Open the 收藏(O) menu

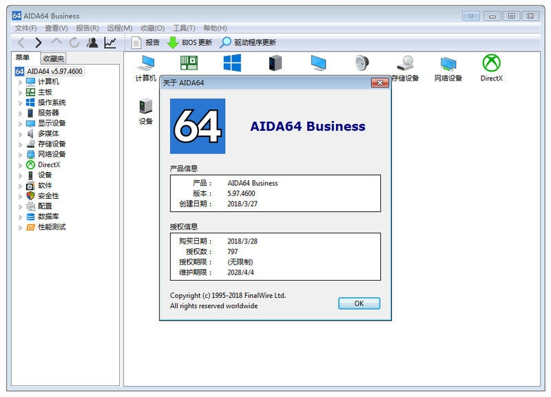pos(152,28)
